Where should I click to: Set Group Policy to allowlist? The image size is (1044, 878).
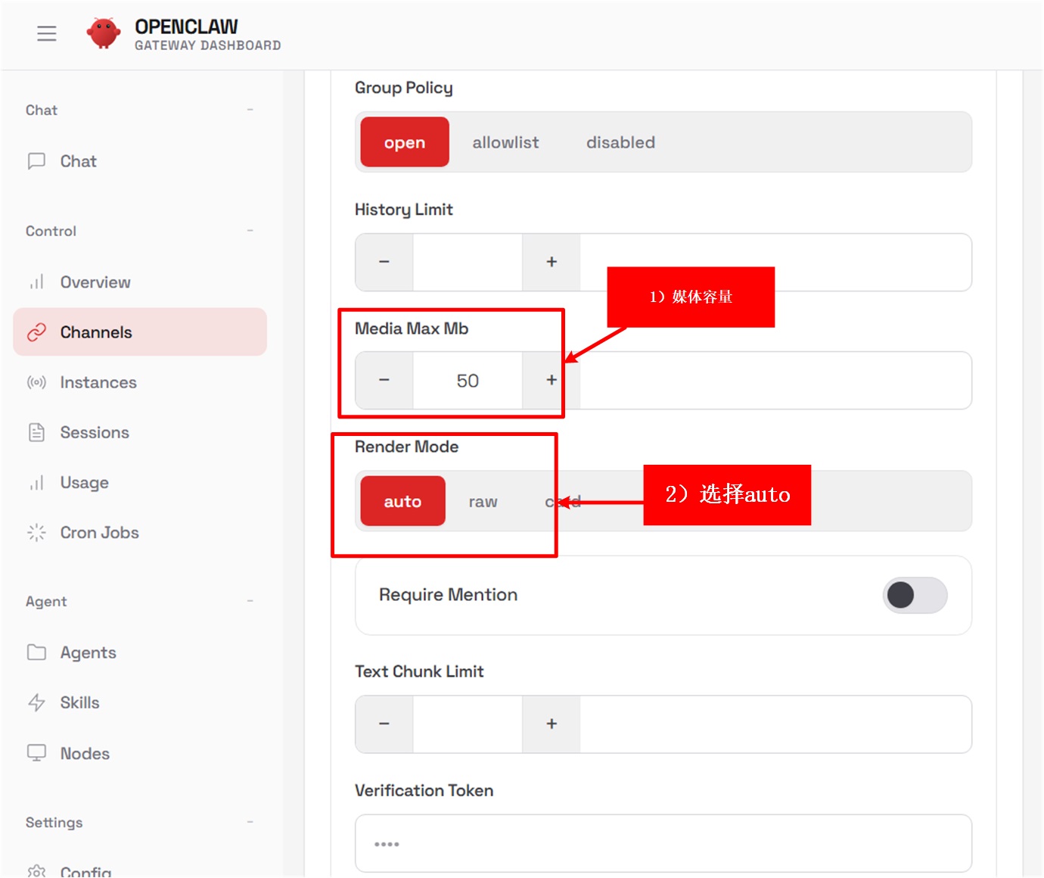point(505,142)
